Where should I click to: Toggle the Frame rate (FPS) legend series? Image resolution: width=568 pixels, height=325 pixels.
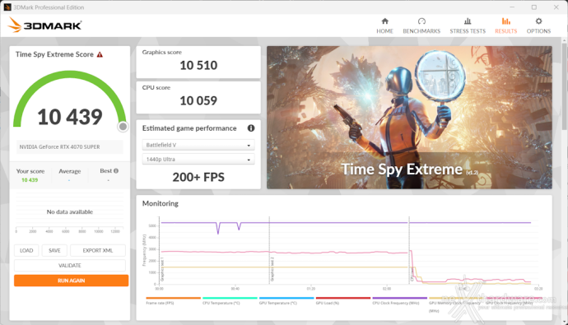[173, 301]
